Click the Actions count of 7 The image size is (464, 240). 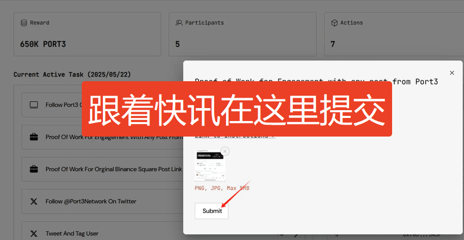333,44
